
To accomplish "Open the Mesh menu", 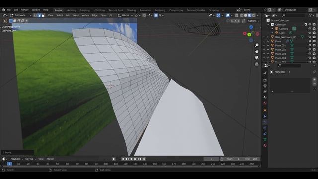I will click(x=76, y=15).
